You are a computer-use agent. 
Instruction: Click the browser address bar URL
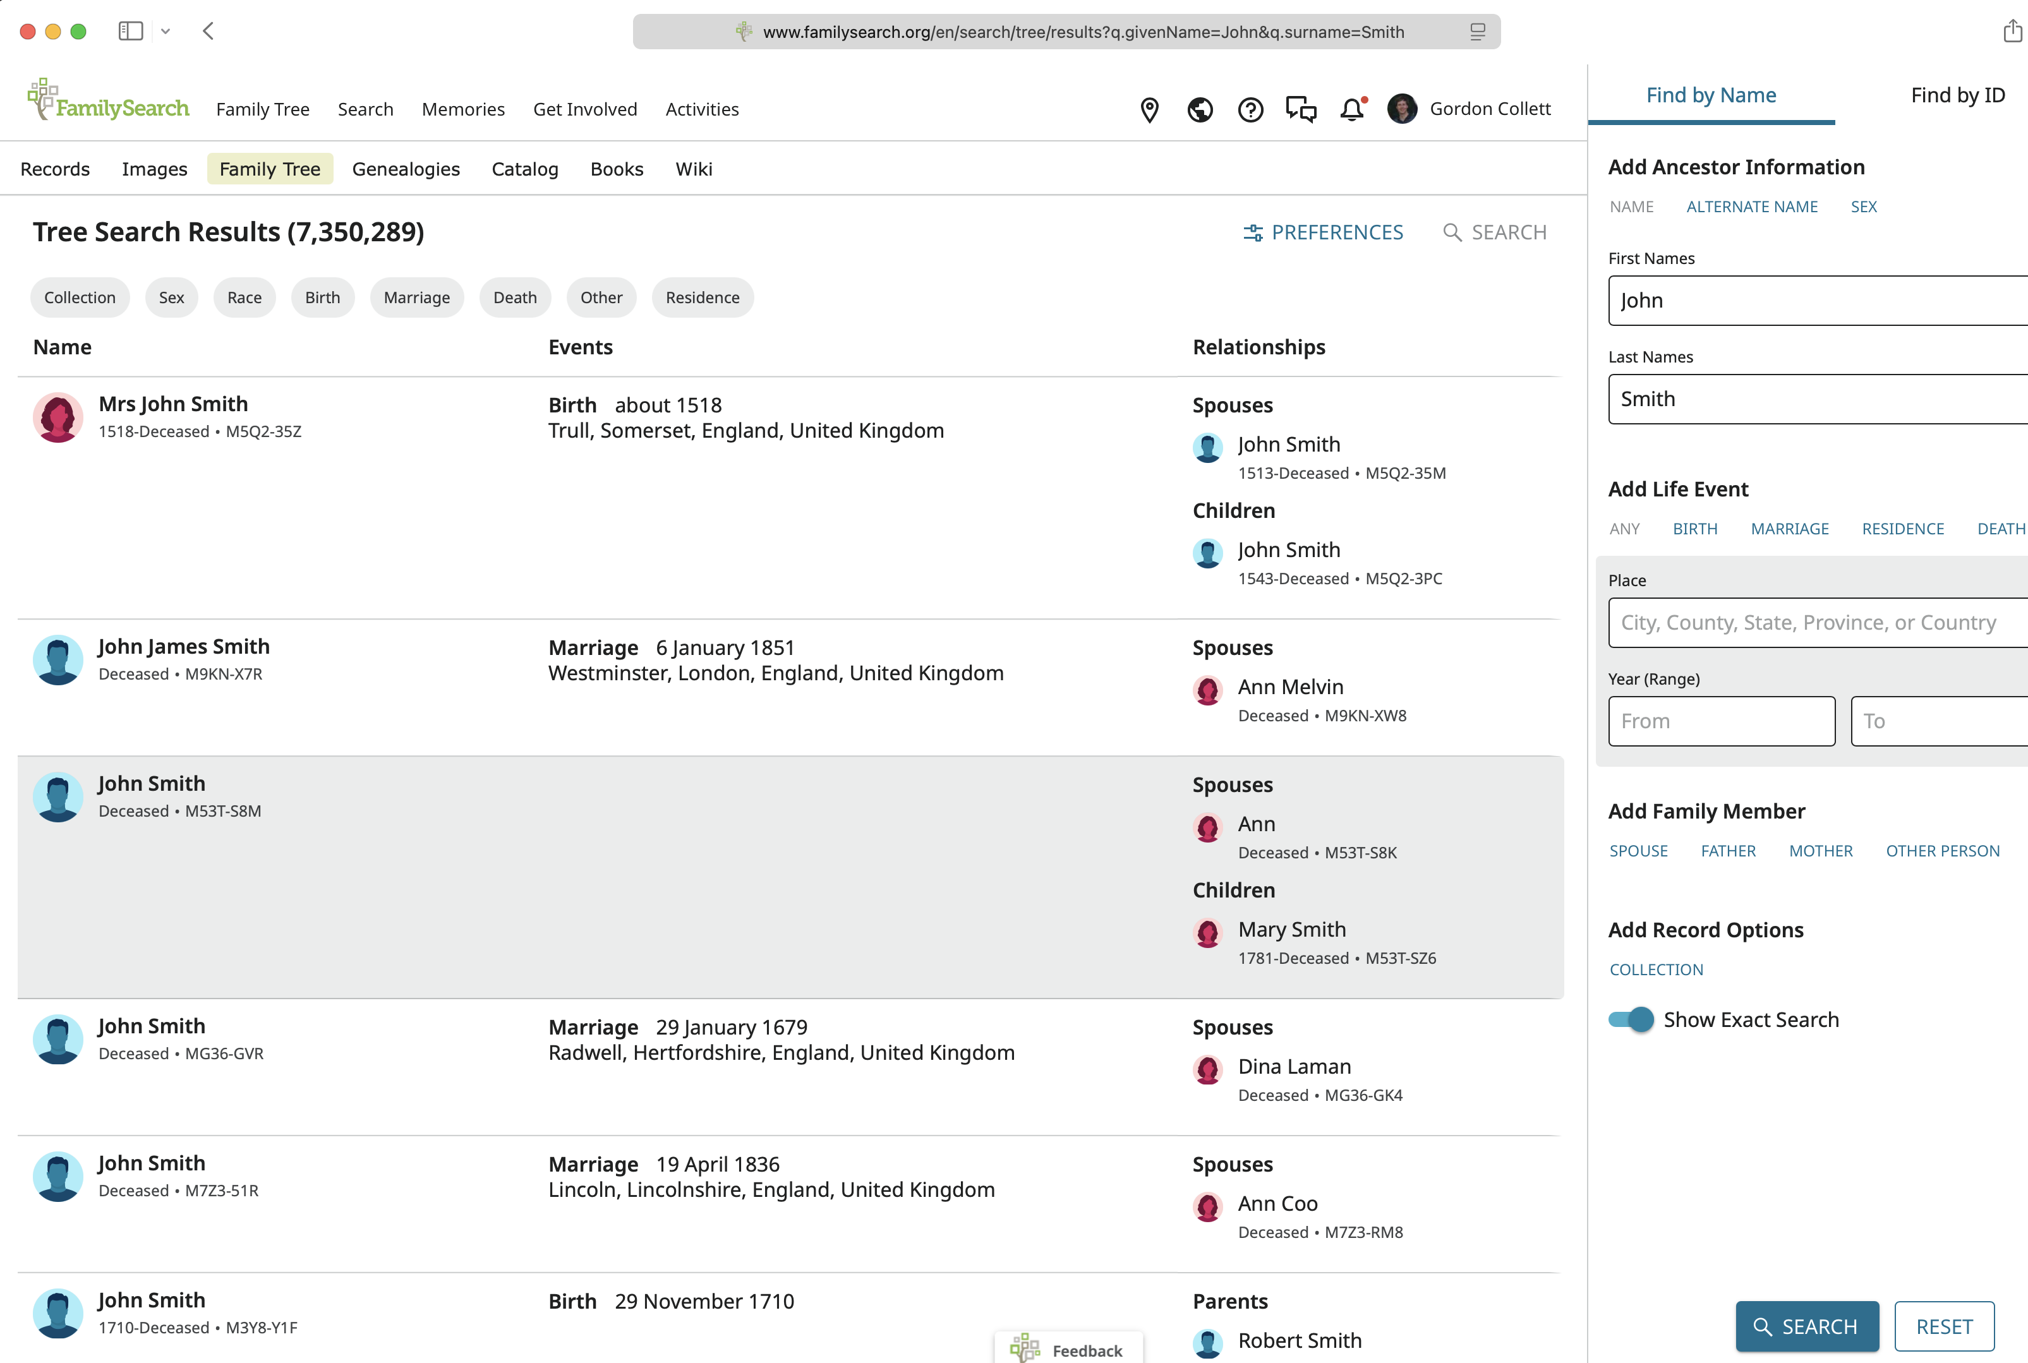coord(1083,32)
